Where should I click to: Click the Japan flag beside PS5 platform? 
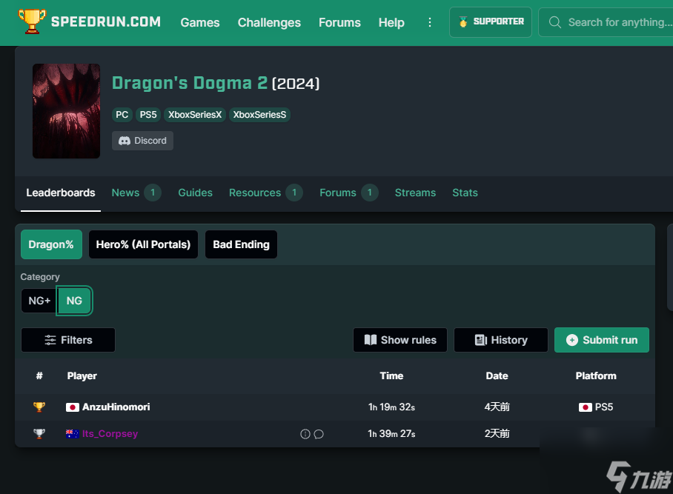tap(586, 407)
